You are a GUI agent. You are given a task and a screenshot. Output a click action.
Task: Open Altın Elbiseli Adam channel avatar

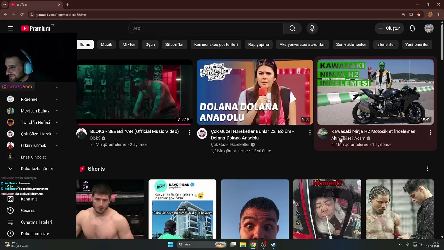click(x=323, y=133)
